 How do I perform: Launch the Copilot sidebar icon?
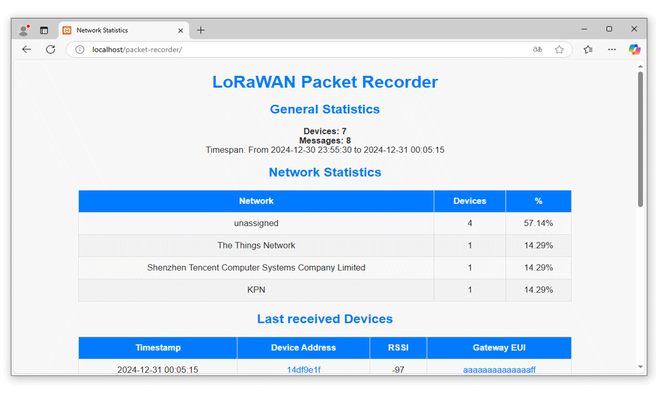[x=634, y=49]
